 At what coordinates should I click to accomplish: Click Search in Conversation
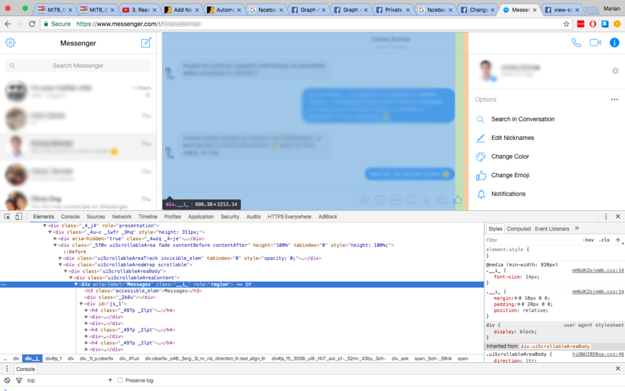pos(522,119)
